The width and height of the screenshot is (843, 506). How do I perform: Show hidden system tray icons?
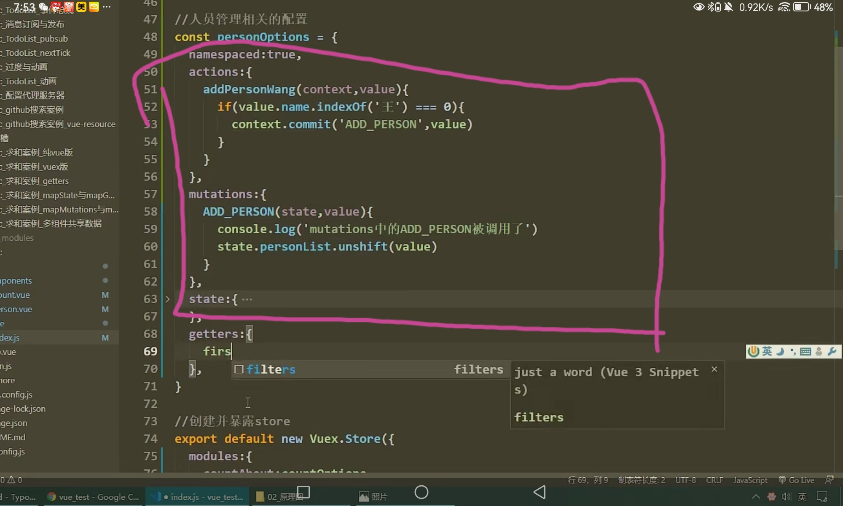click(x=756, y=497)
